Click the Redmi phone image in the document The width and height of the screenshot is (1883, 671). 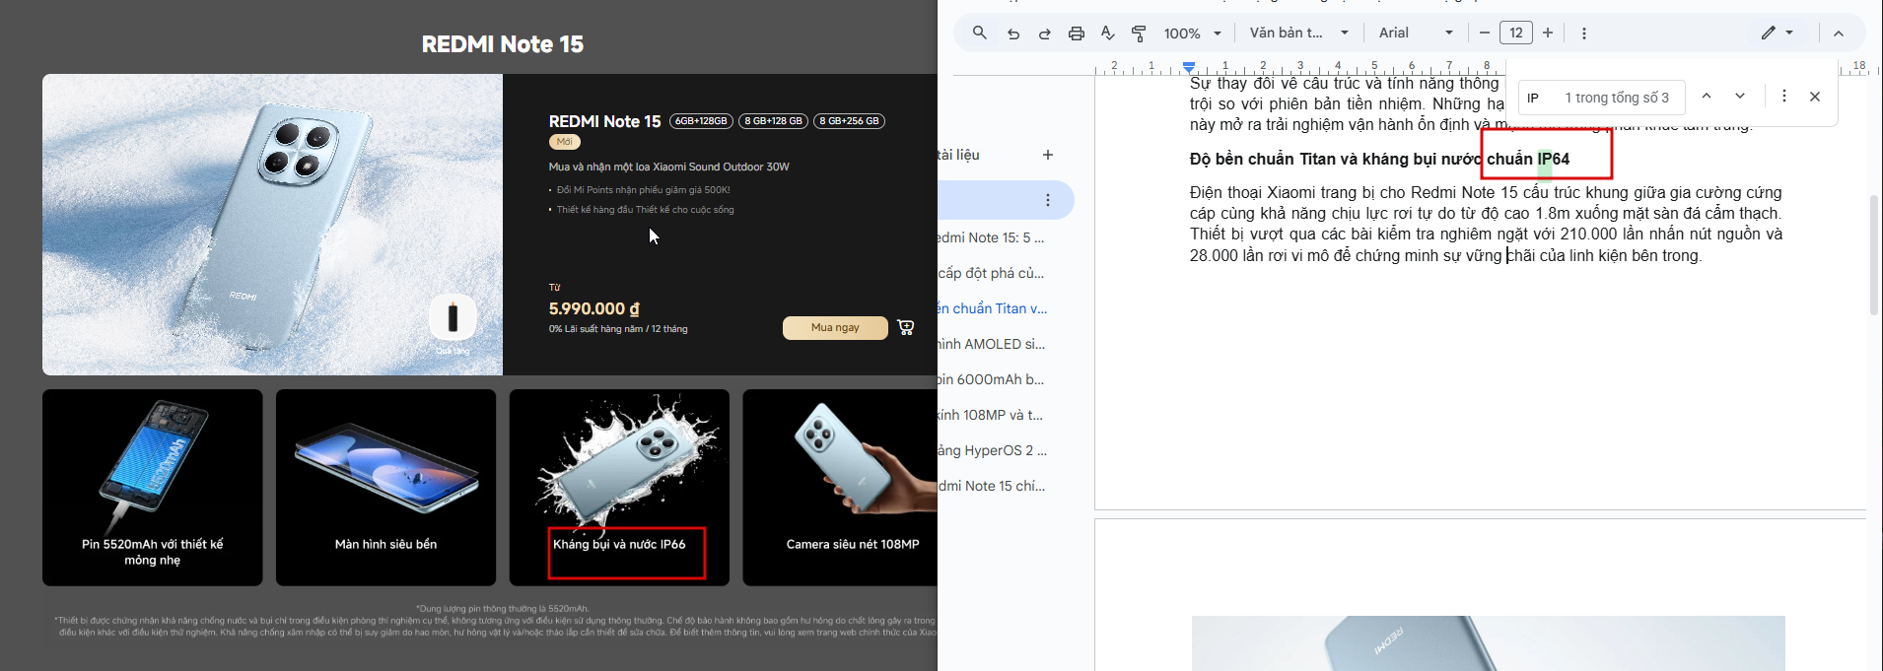1488,643
